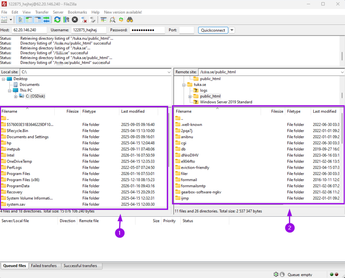Sort remote files by Last modified column
This screenshot has width=345, height=278.
pos(324,111)
